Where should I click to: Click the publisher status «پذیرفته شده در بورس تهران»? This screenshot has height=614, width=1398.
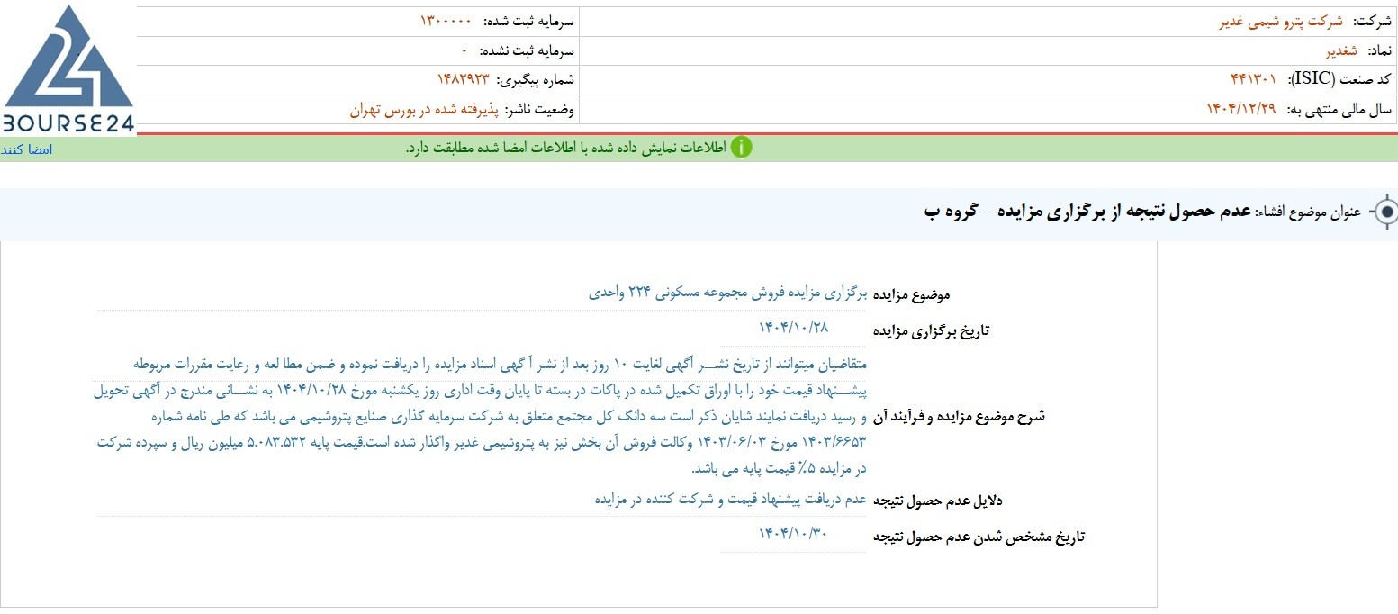(x=423, y=110)
